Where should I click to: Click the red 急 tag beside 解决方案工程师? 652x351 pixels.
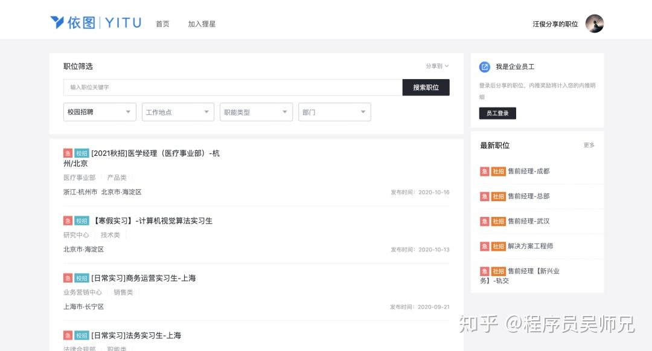tap(484, 246)
